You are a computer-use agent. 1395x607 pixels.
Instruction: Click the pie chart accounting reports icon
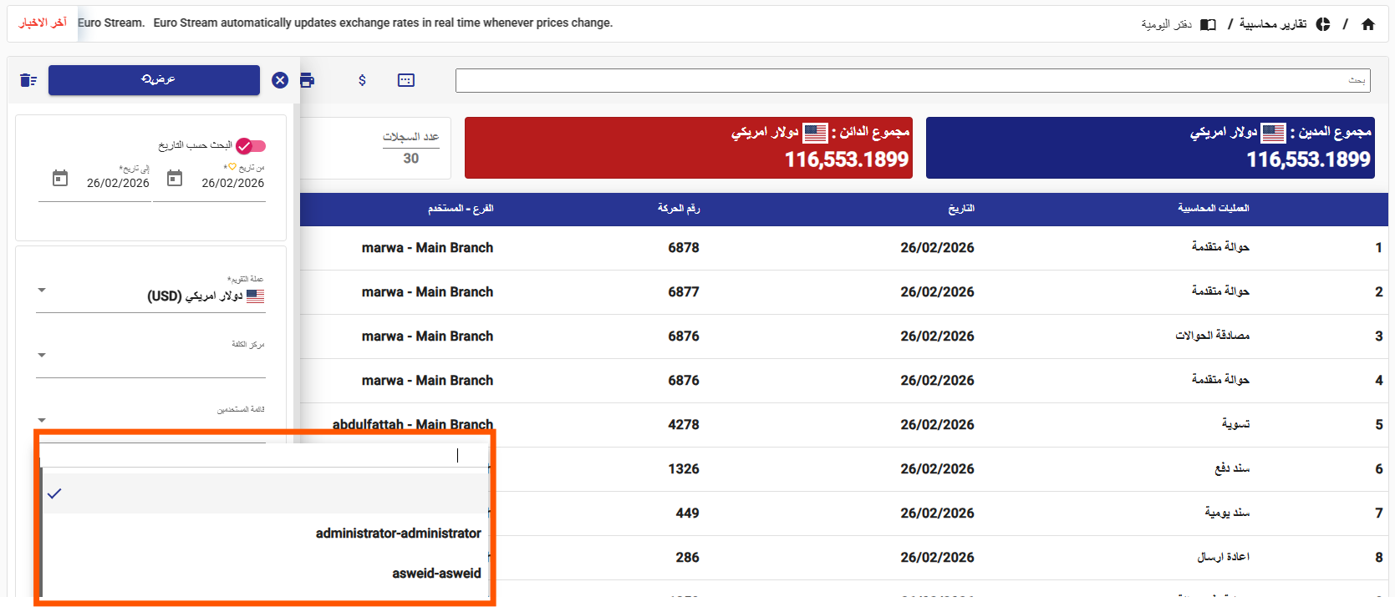[1323, 24]
